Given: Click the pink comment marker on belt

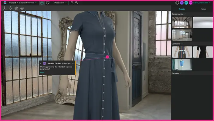Looking at the screenshot, I should click(x=107, y=57).
